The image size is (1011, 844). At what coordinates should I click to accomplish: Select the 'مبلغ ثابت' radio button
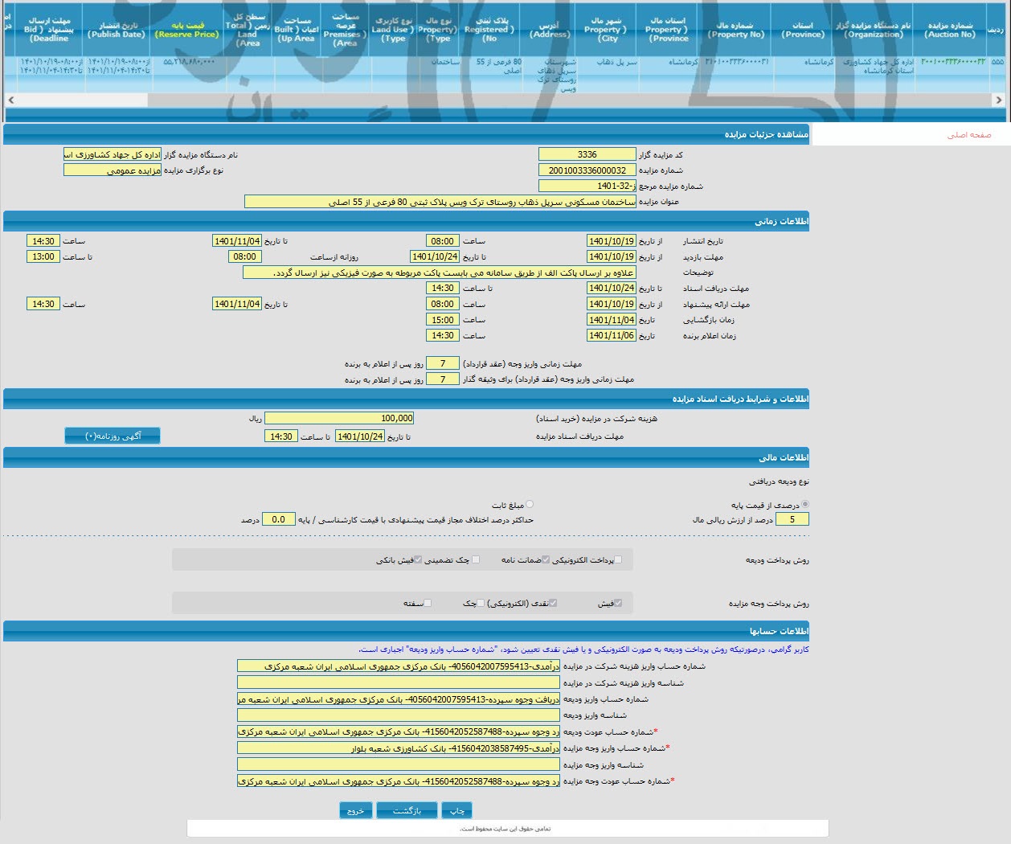[x=529, y=505]
